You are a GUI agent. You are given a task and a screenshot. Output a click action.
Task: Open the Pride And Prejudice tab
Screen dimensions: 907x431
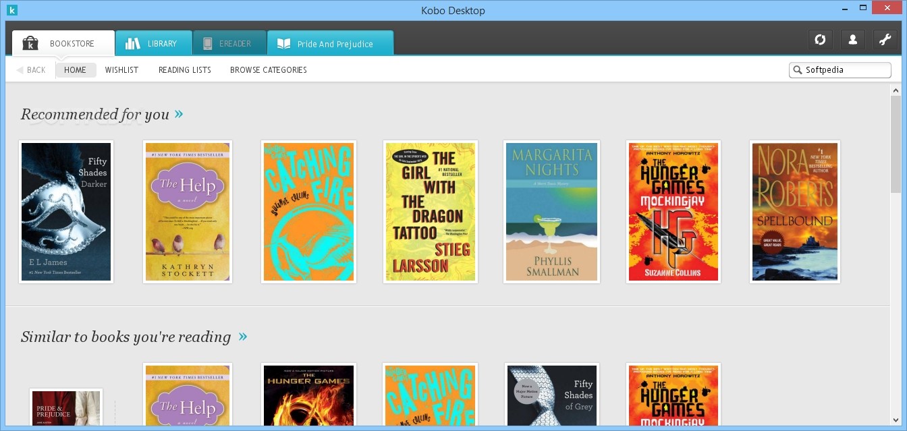point(330,43)
